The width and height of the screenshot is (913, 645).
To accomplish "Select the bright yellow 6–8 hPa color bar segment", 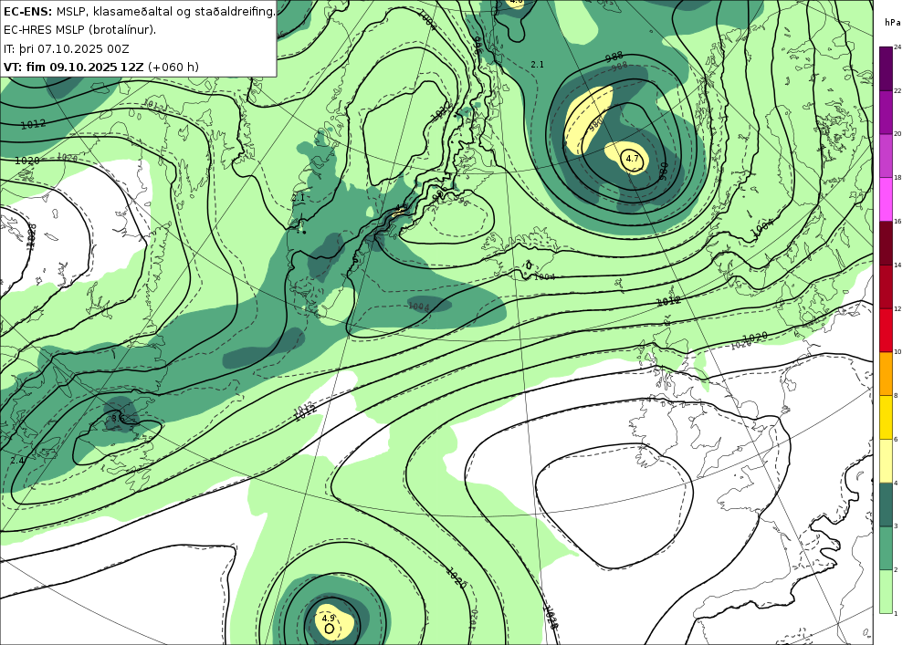I will (886, 417).
